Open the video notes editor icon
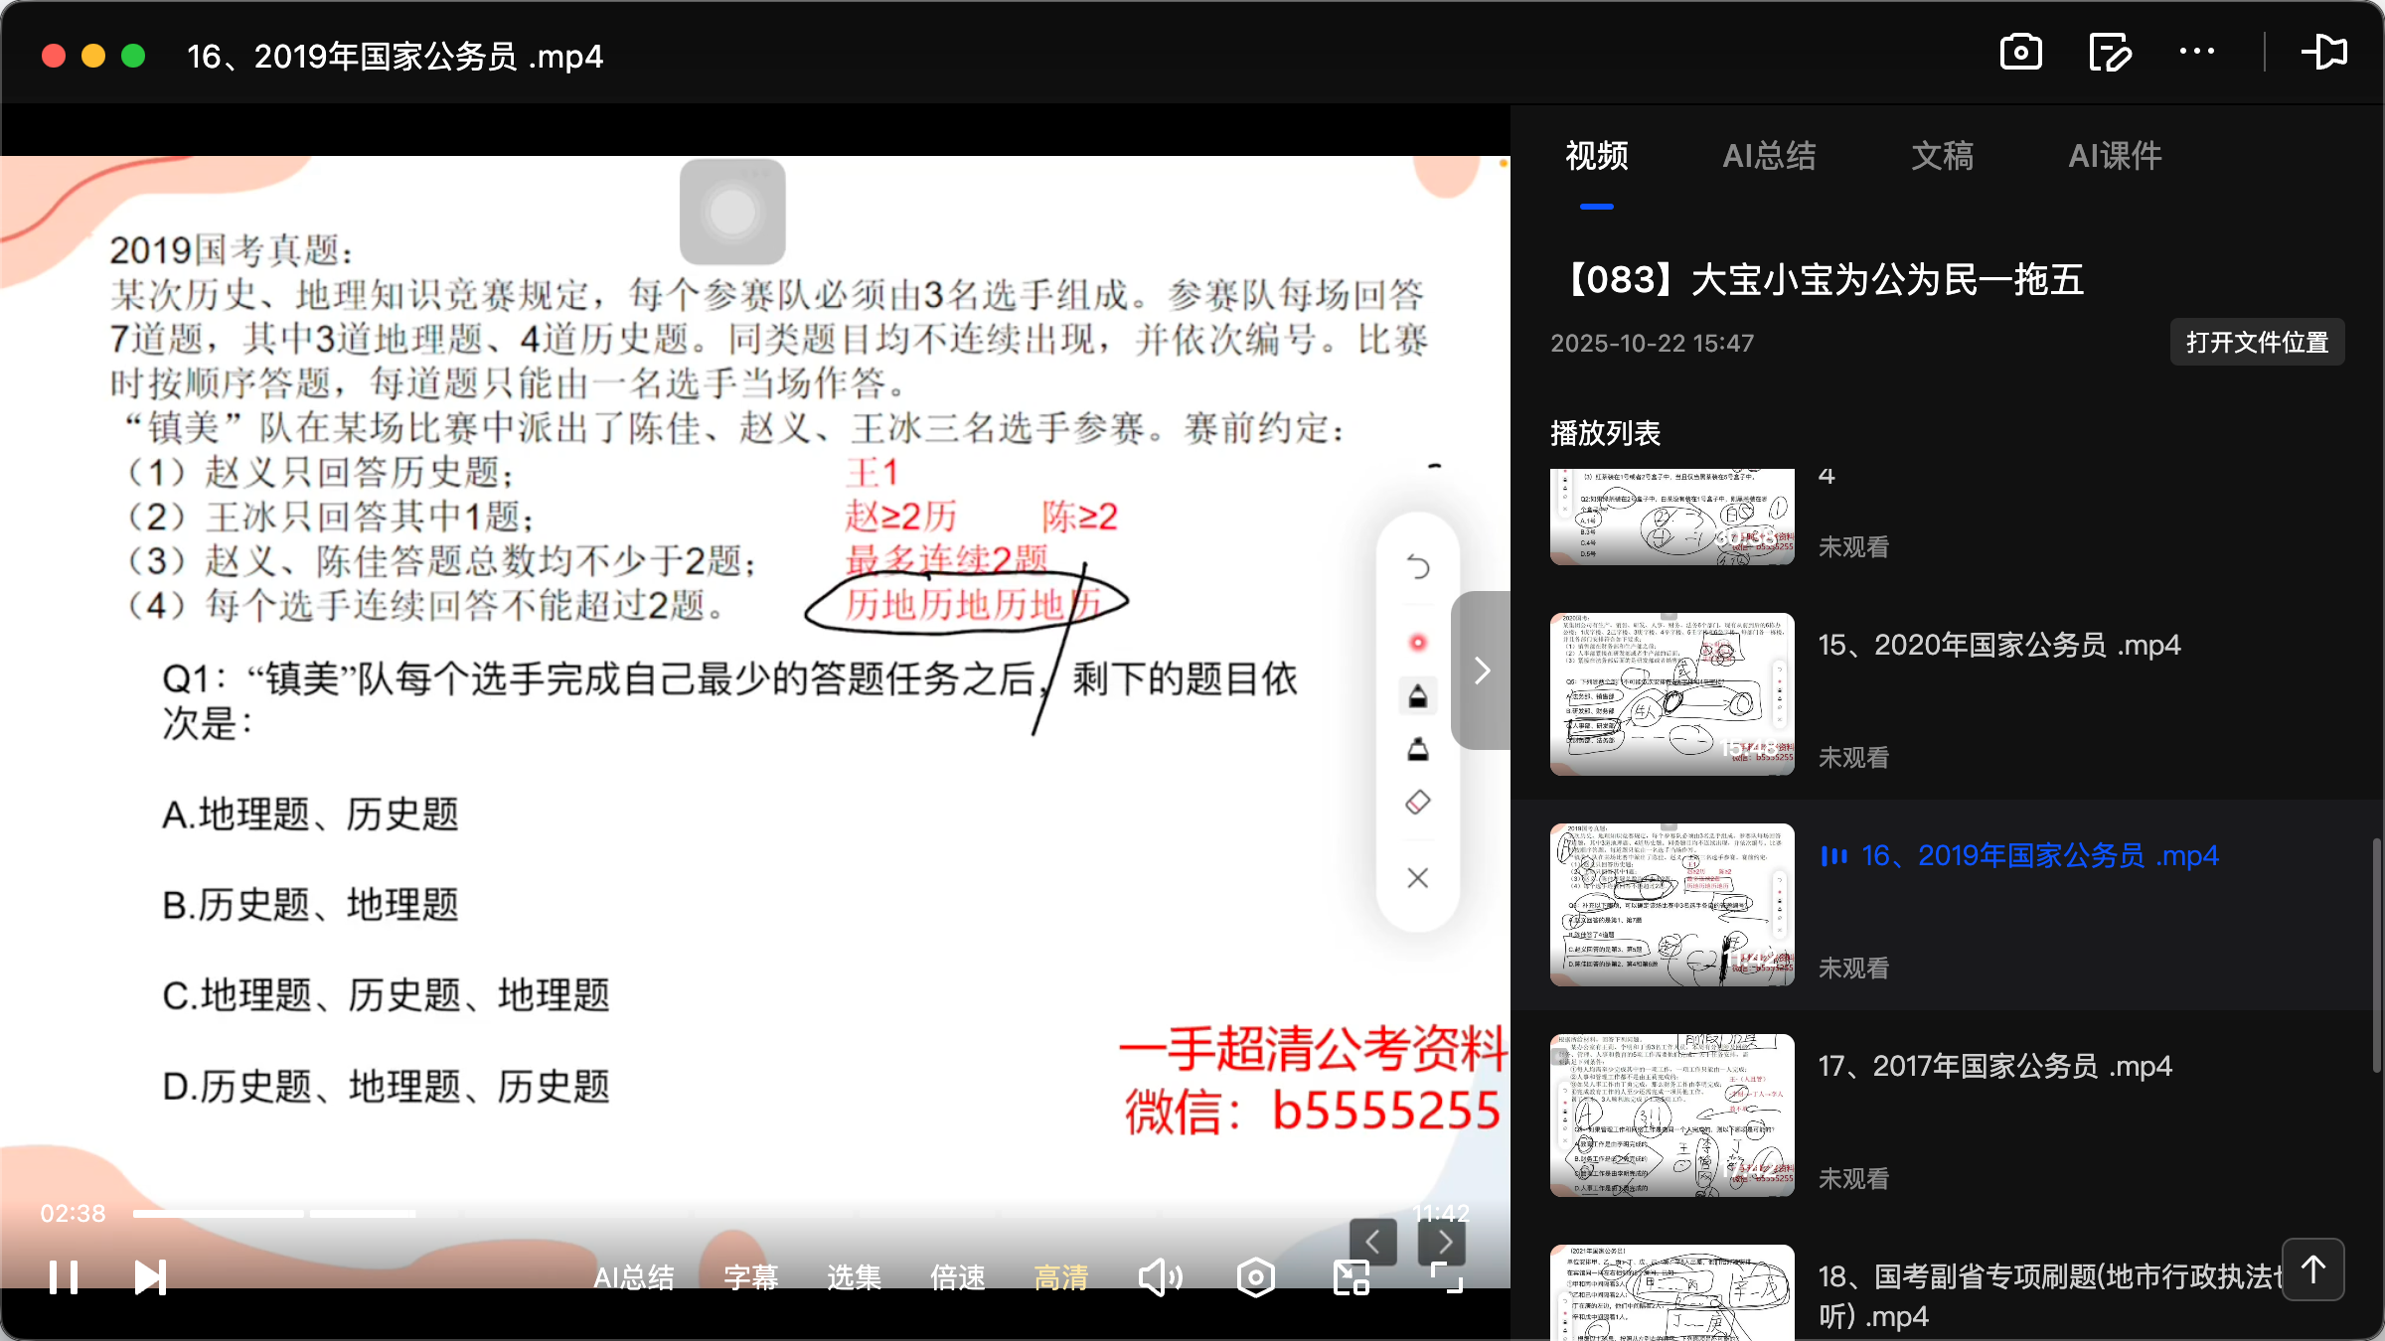The width and height of the screenshot is (2385, 1341). [2110, 52]
